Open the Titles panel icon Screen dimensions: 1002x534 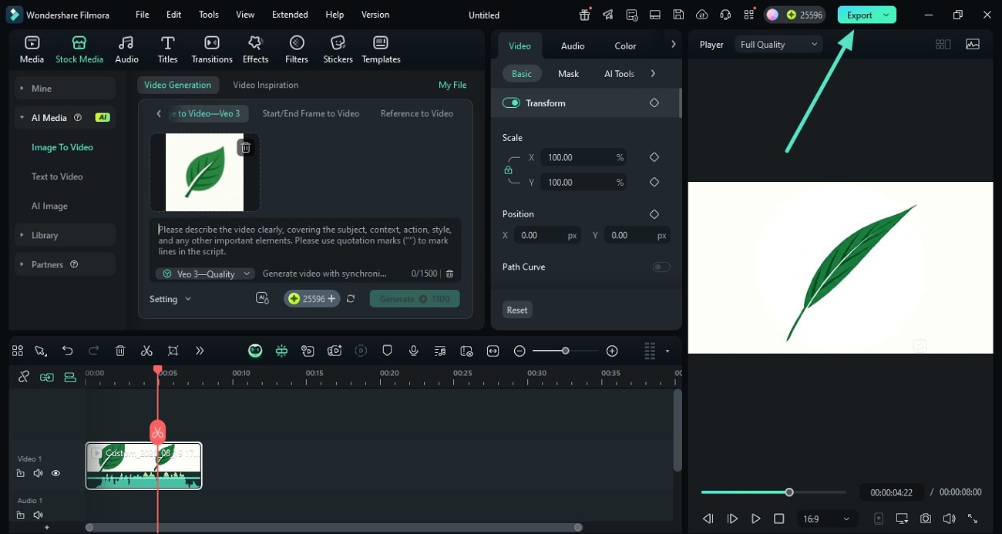point(167,49)
